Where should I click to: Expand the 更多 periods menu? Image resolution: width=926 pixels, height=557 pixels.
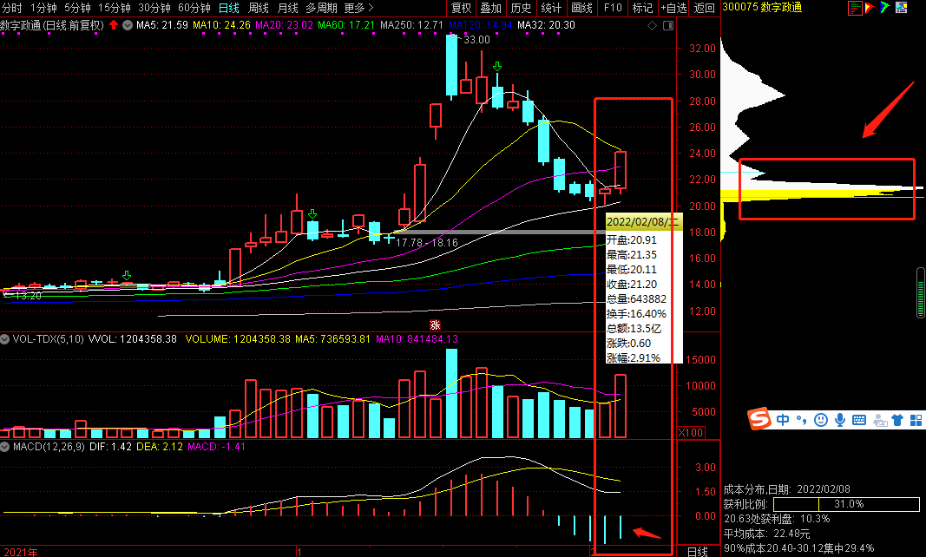click(358, 8)
